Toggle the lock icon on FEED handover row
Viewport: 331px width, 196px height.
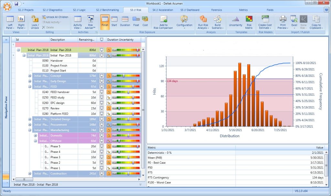(x=109, y=92)
